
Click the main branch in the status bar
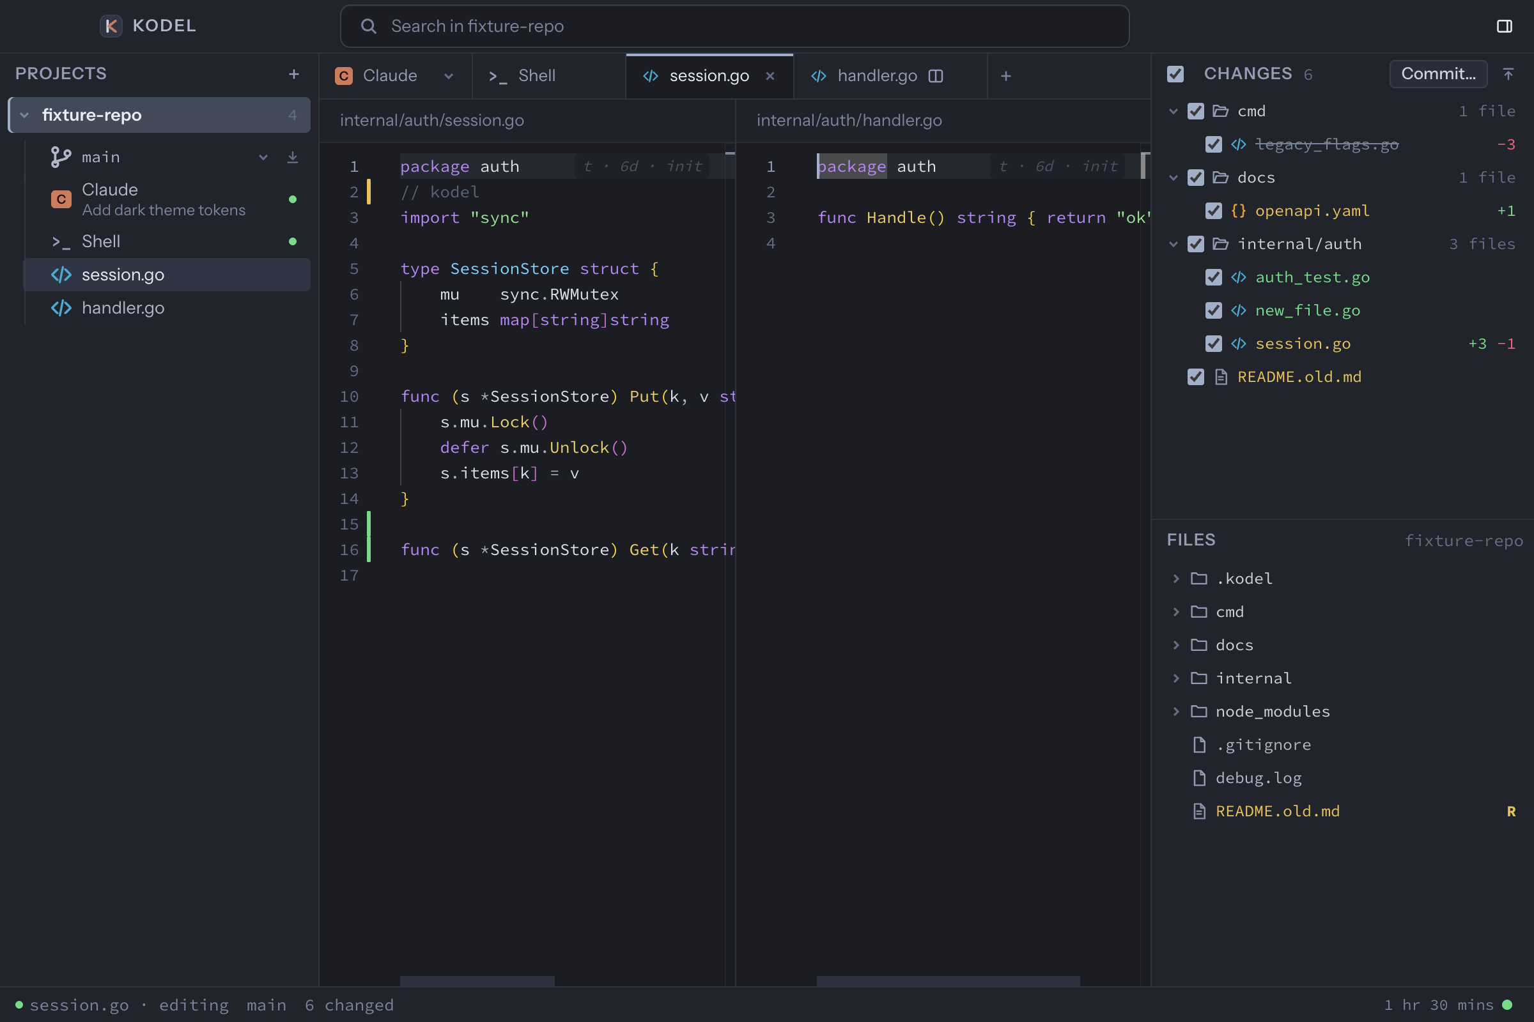267,1005
